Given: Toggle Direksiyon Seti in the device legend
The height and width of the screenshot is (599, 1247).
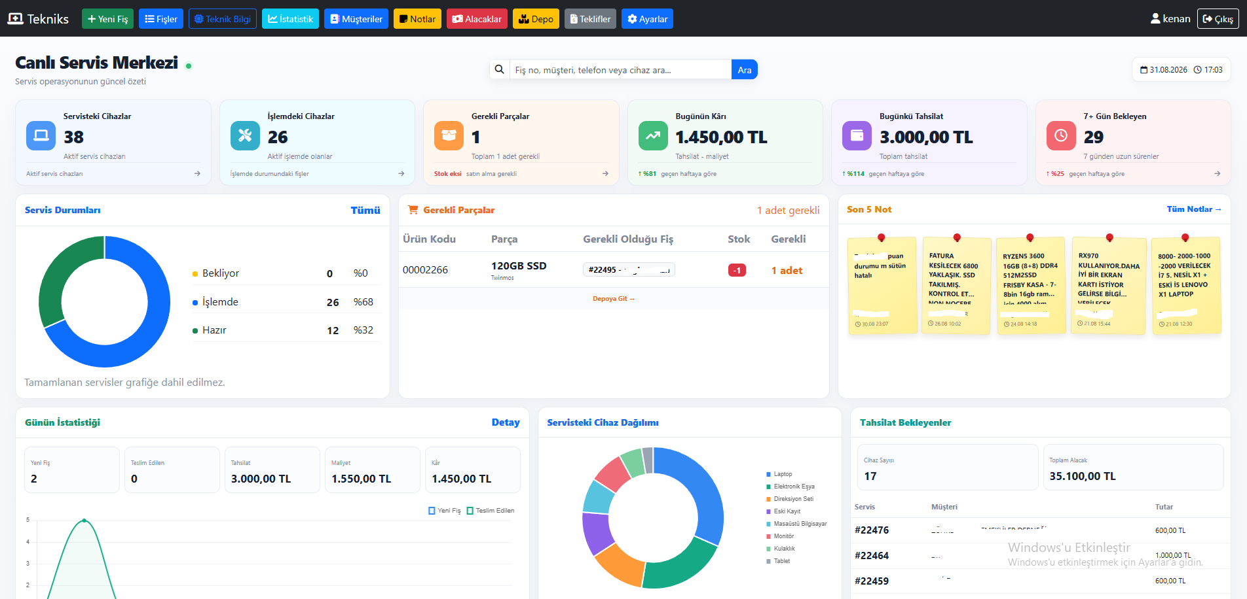Looking at the screenshot, I should tap(790, 499).
